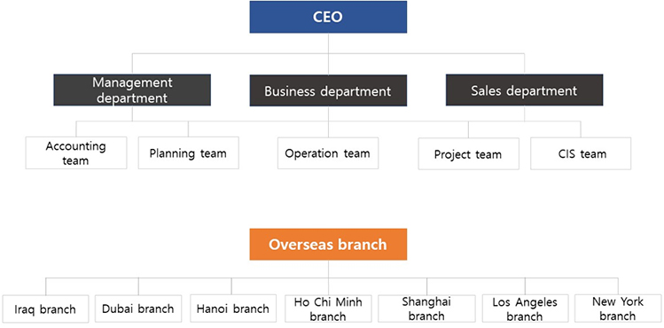This screenshot has width=664, height=328.
Task: Select the Accounting team node
Action: click(76, 152)
